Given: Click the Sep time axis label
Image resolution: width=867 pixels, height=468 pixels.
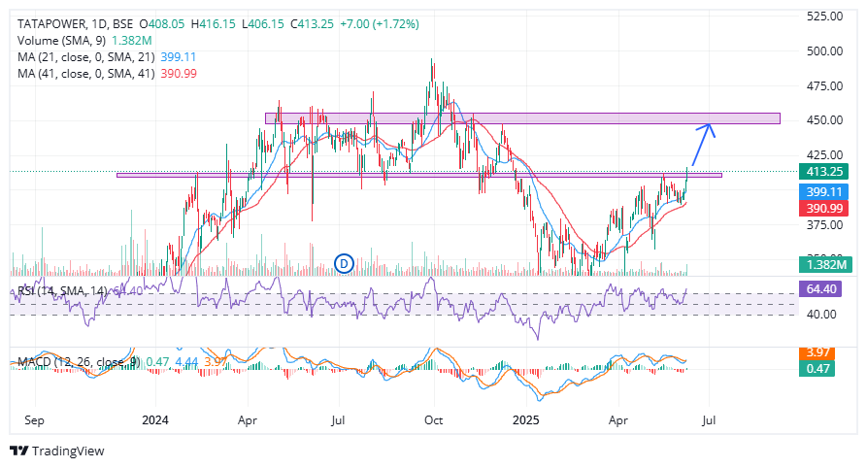Looking at the screenshot, I should coord(34,420).
